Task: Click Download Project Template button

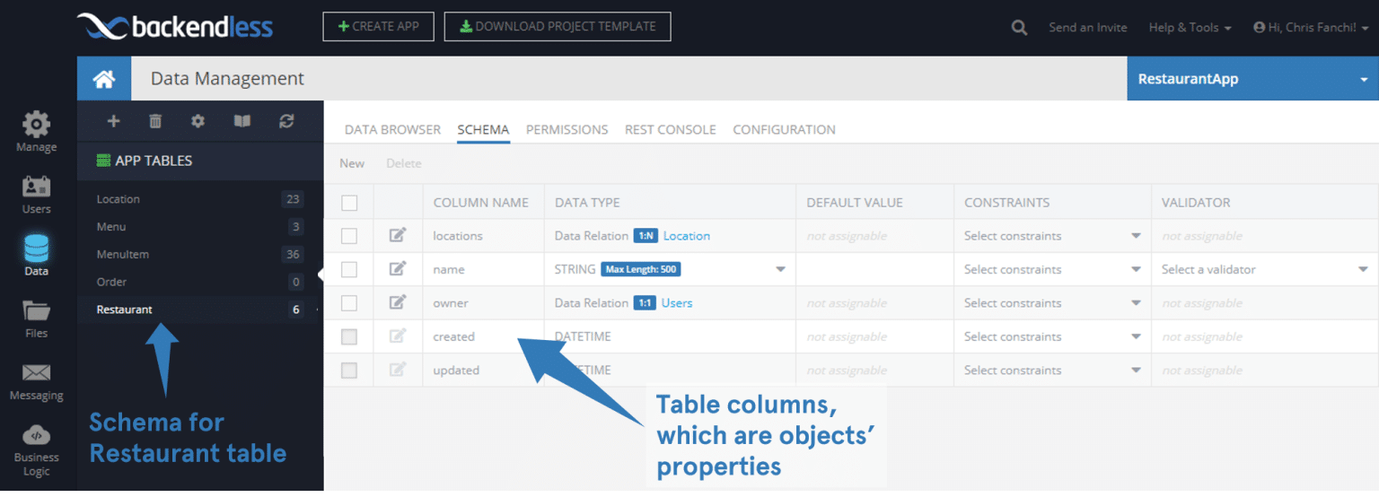Action: click(x=558, y=26)
